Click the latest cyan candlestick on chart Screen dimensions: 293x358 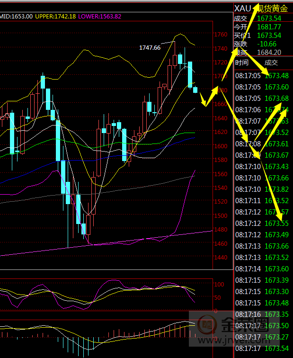point(195,89)
